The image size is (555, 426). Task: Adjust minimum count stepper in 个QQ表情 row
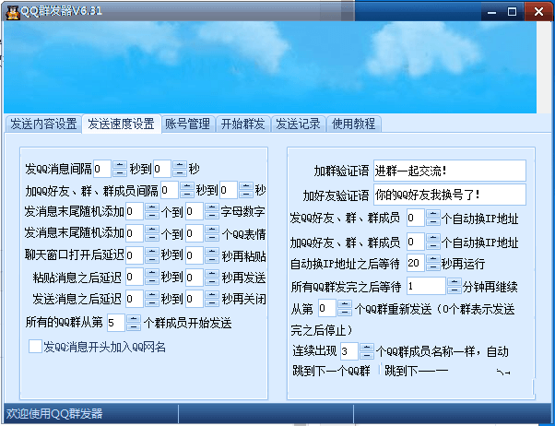click(x=152, y=233)
